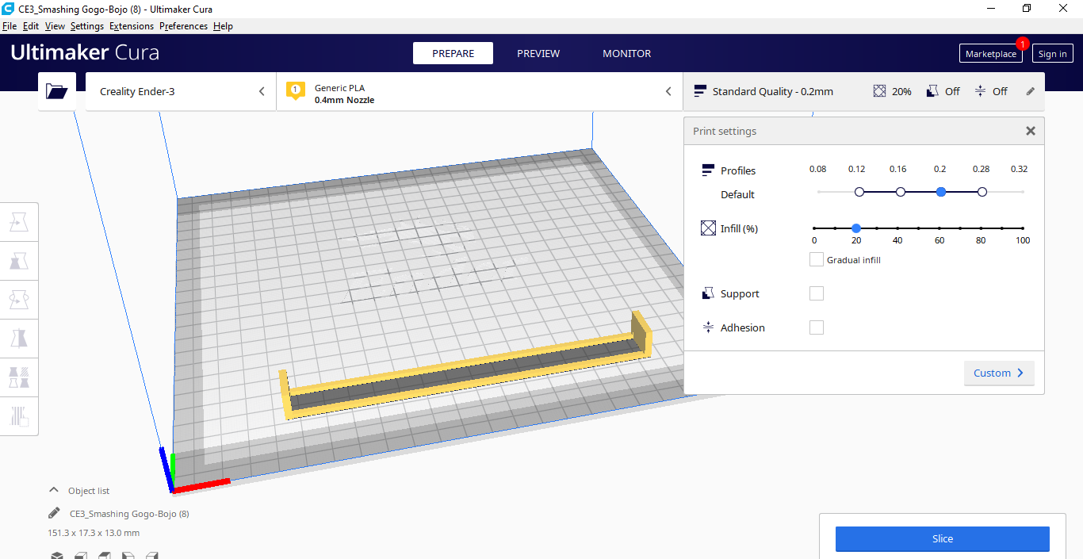
Task: Open the Per Model Settings tool
Action: pos(18,377)
